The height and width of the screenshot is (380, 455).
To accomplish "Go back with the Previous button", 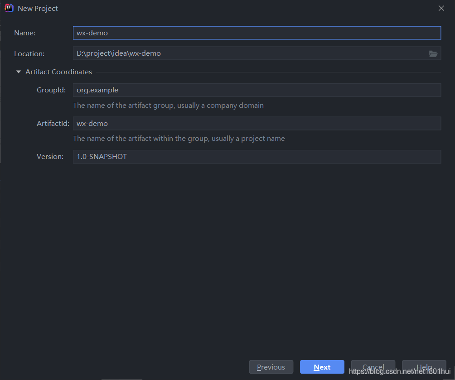I will (271, 367).
